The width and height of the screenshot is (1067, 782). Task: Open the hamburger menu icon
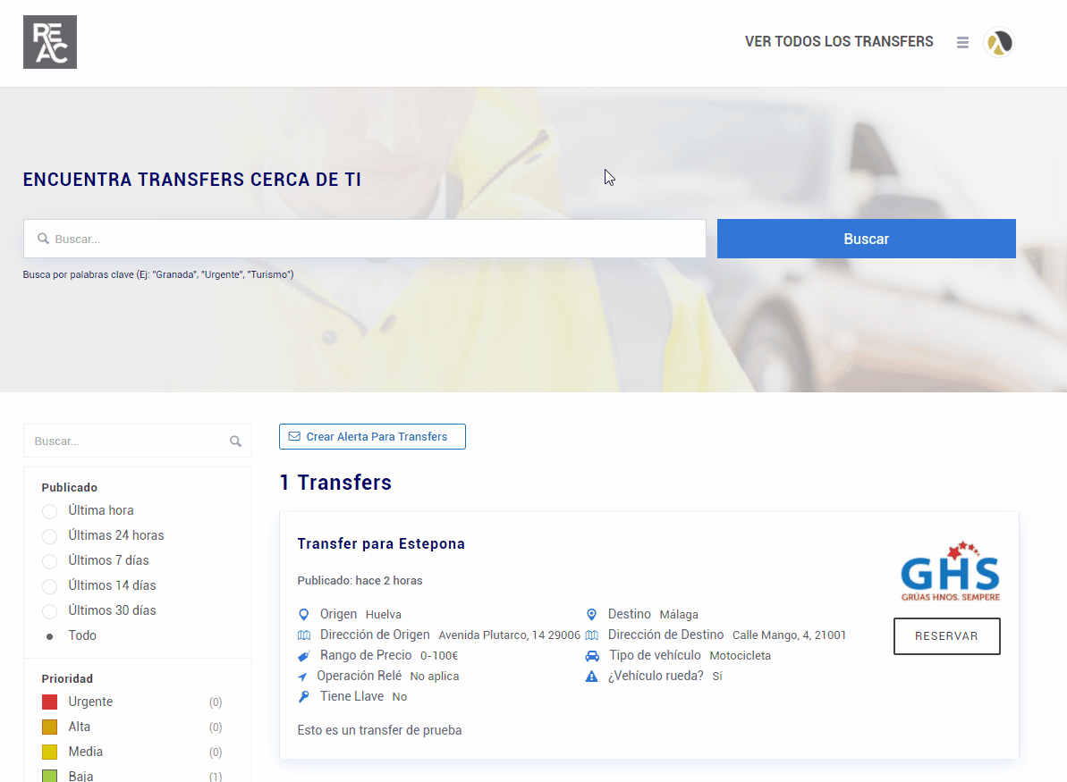point(962,42)
